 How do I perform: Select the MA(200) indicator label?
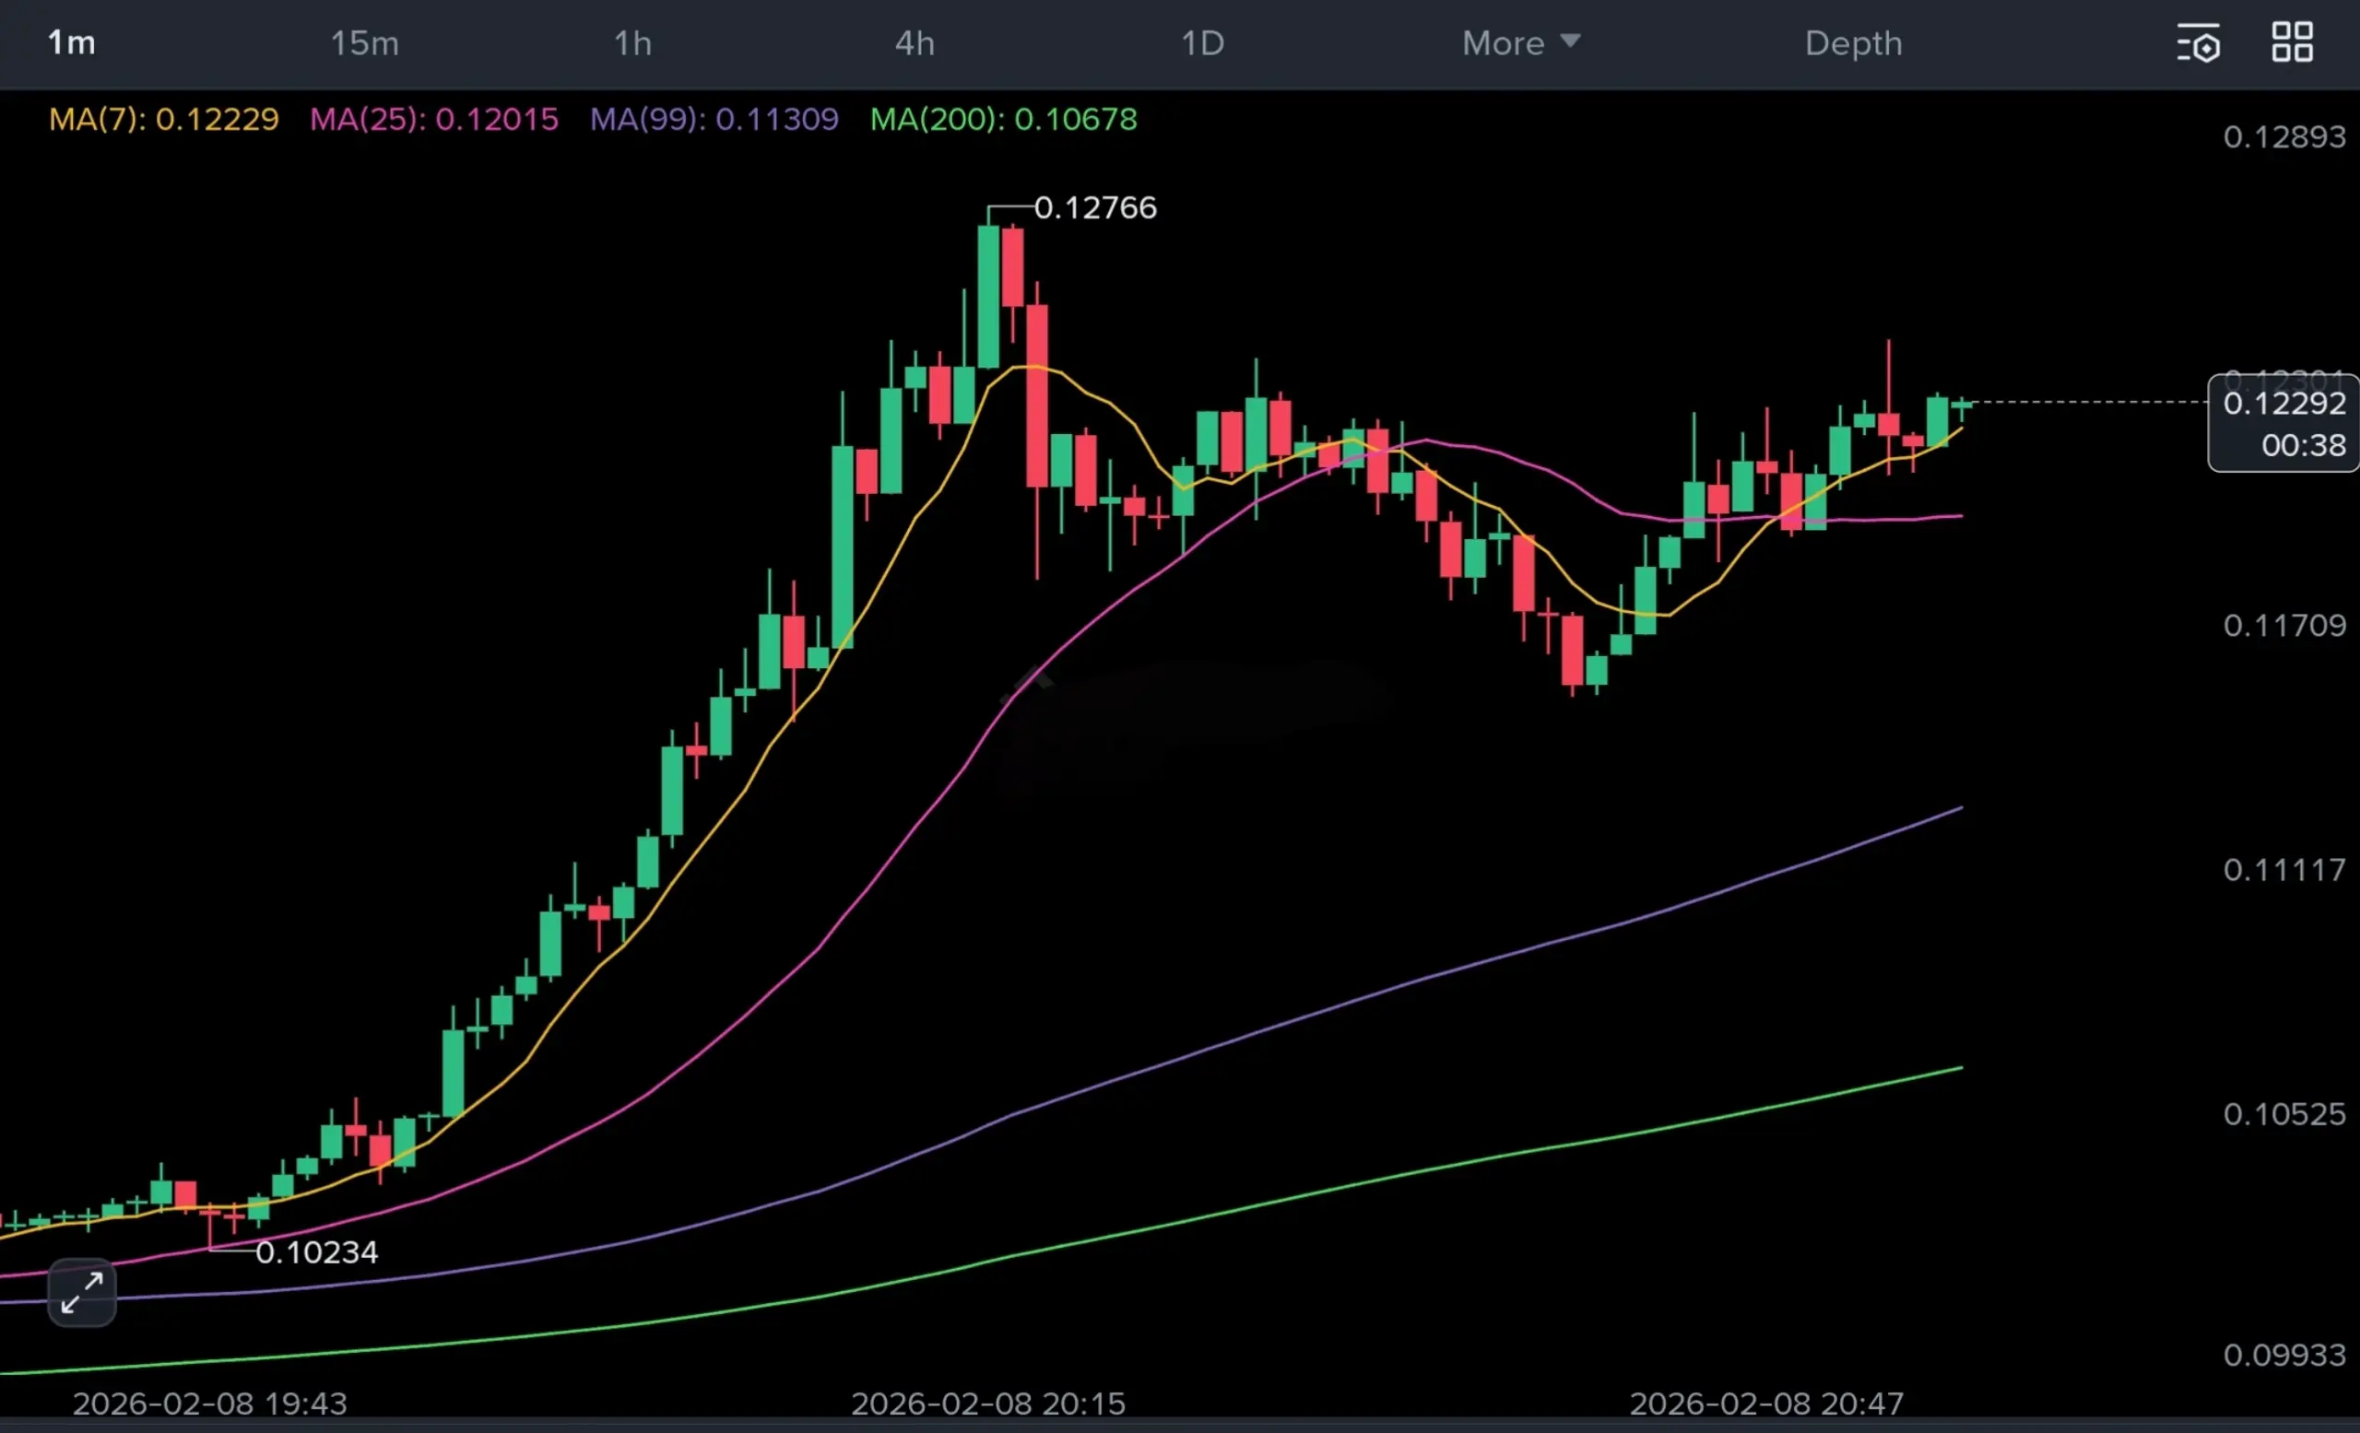[x=1003, y=119]
